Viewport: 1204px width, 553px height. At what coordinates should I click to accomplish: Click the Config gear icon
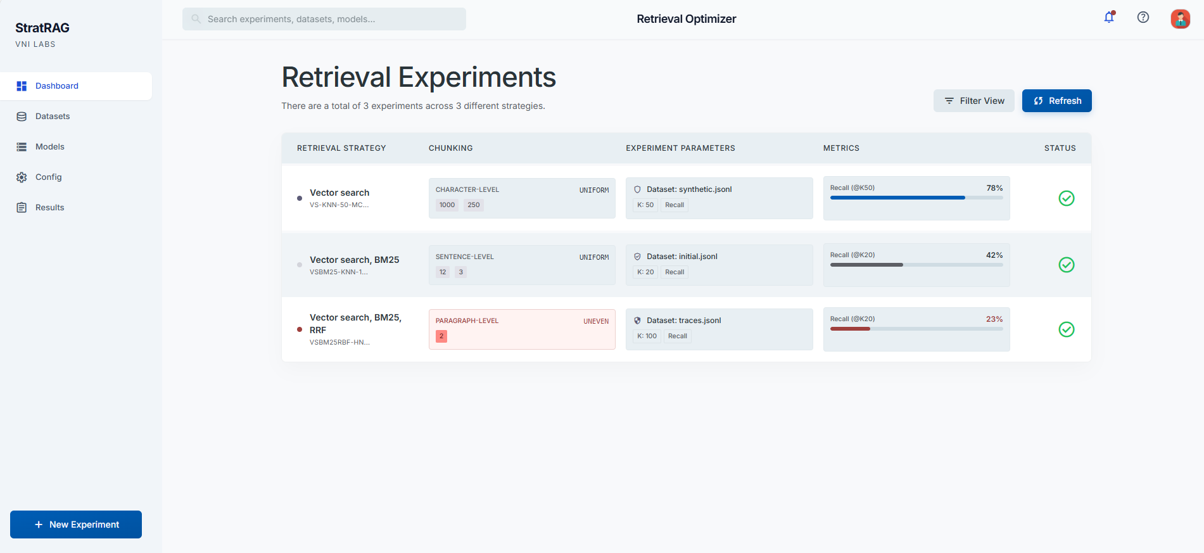pyautogui.click(x=22, y=177)
